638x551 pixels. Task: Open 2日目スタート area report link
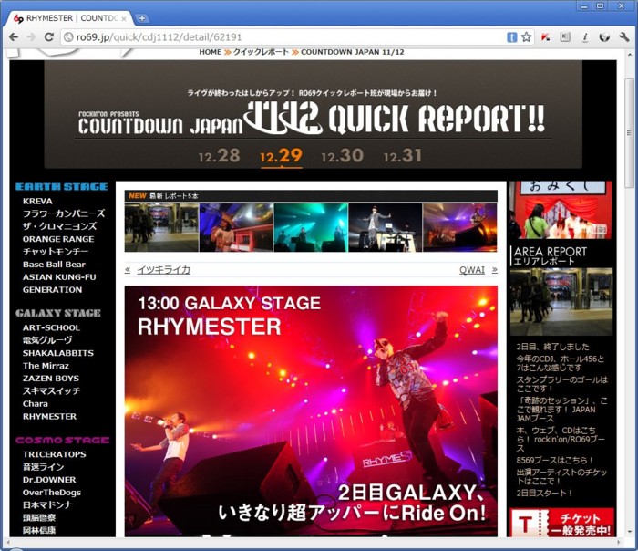(x=544, y=494)
